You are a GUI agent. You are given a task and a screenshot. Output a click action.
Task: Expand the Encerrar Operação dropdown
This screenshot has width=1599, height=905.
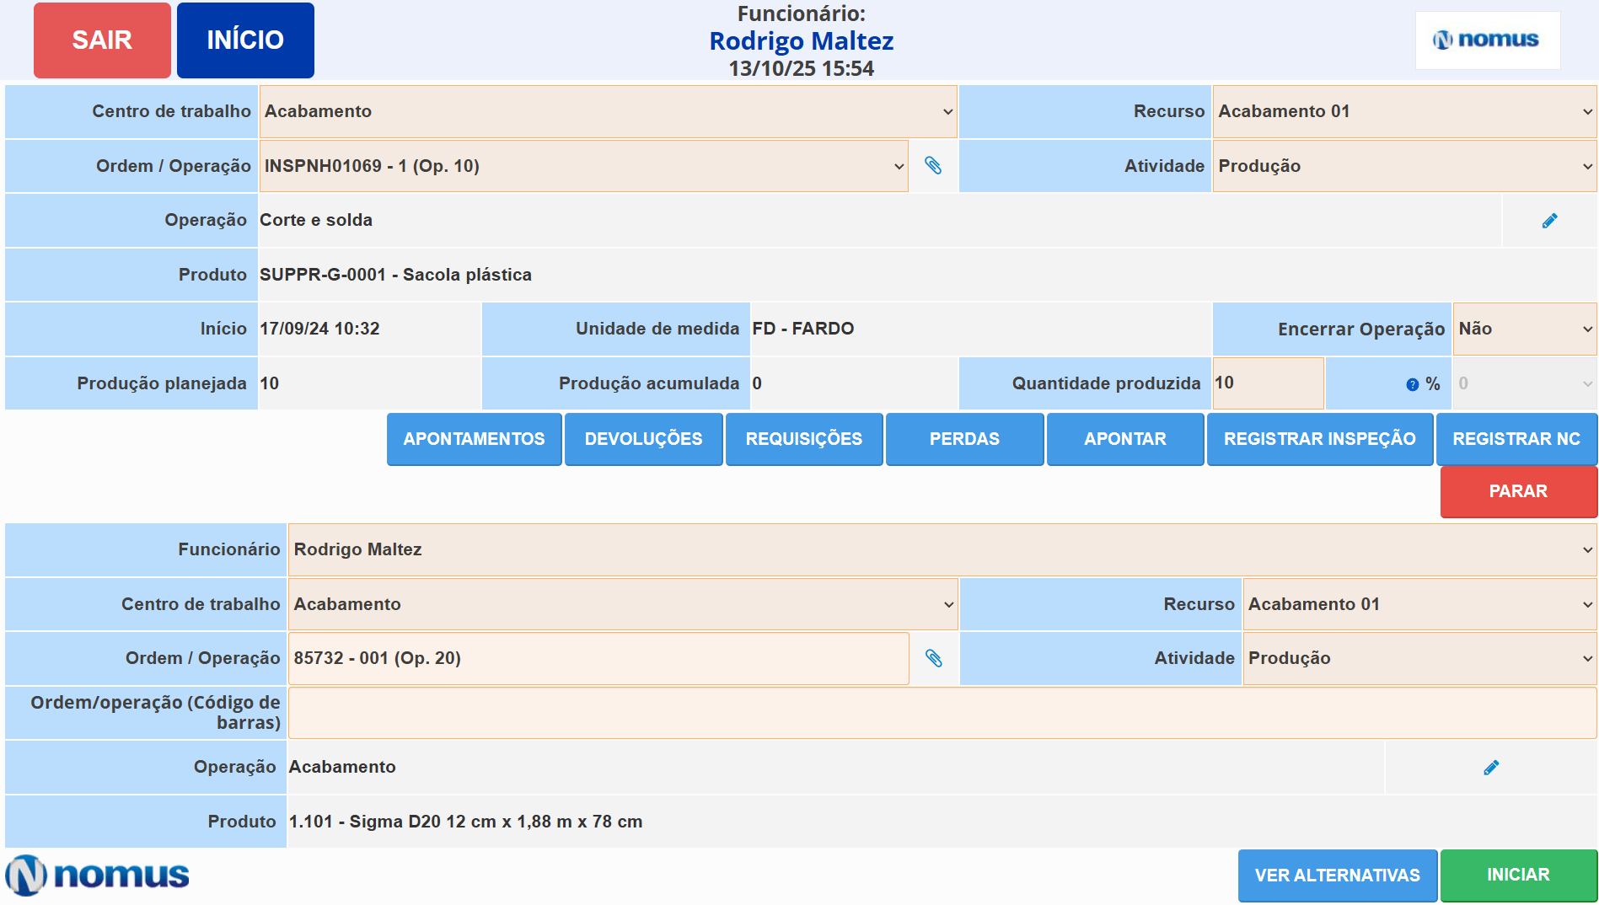[x=1524, y=329]
